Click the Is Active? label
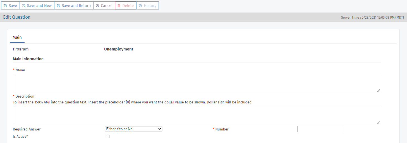The height and width of the screenshot is (143, 407). point(20,137)
